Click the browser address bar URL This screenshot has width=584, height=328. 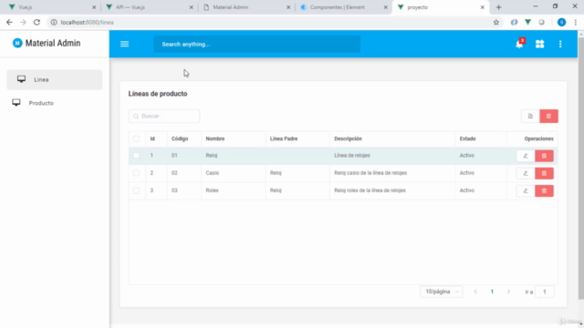coord(88,22)
